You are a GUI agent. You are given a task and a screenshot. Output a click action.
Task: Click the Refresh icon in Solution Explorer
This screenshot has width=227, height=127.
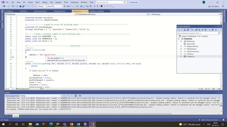click(199, 30)
